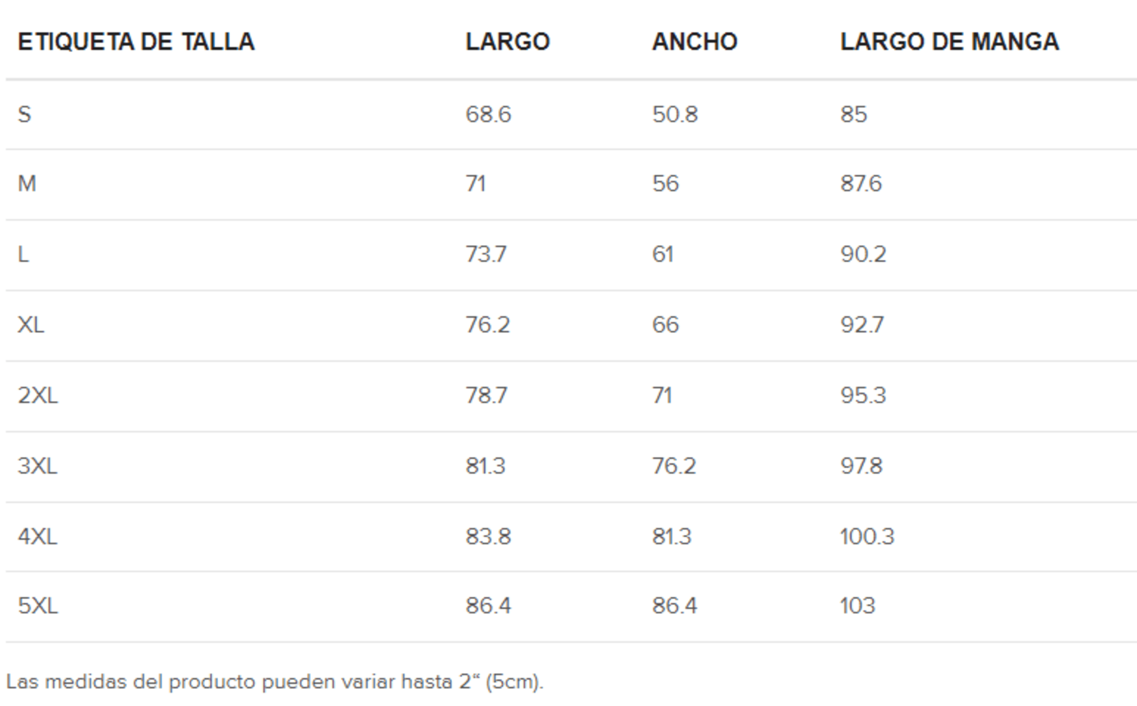Click the LARGO column header
The width and height of the screenshot is (1137, 706).
pyautogui.click(x=507, y=42)
